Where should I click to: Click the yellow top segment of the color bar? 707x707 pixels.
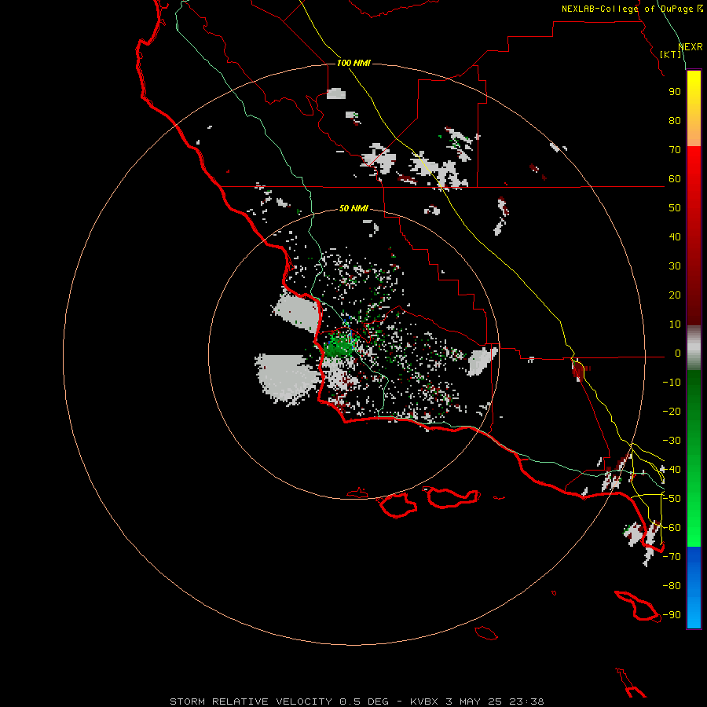[x=694, y=108]
